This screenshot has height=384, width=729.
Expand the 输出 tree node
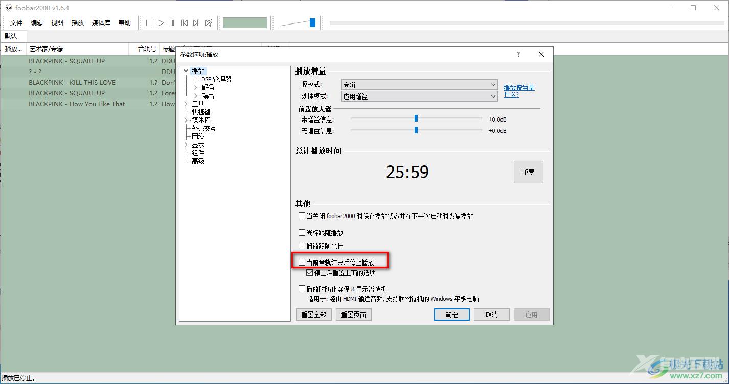(x=196, y=96)
